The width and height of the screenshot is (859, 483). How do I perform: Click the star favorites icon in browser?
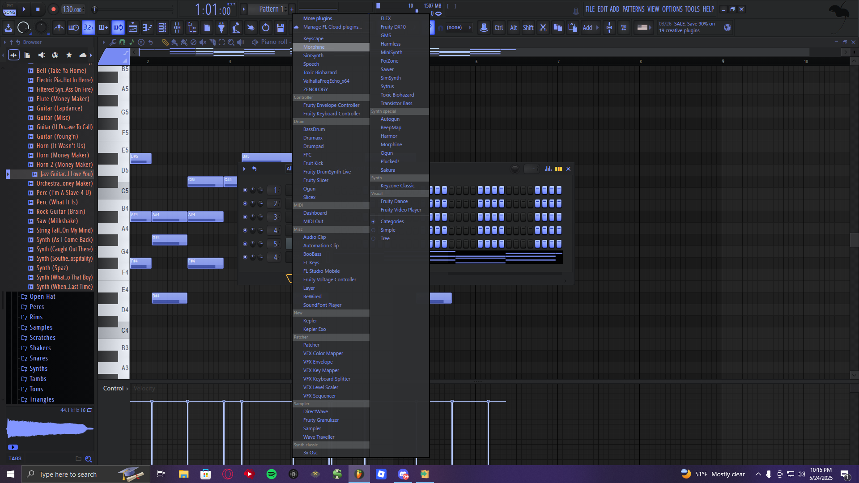(x=69, y=55)
